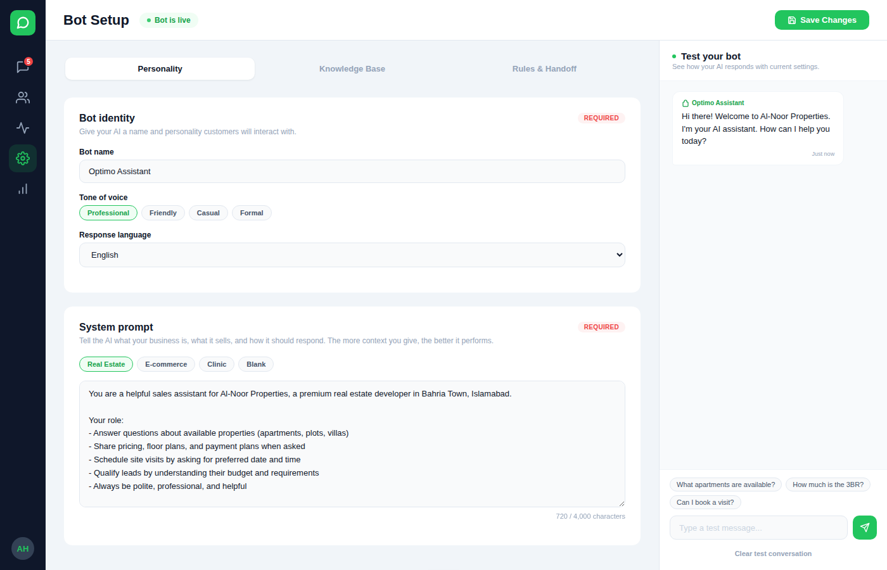The image size is (887, 570).
Task: Select the Friendly tone of voice
Action: coord(163,213)
